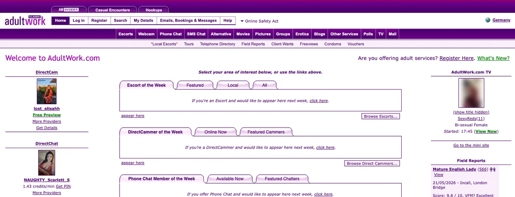The image size is (515, 197).
Task: Click the Get PIN link
Action: coord(63,186)
